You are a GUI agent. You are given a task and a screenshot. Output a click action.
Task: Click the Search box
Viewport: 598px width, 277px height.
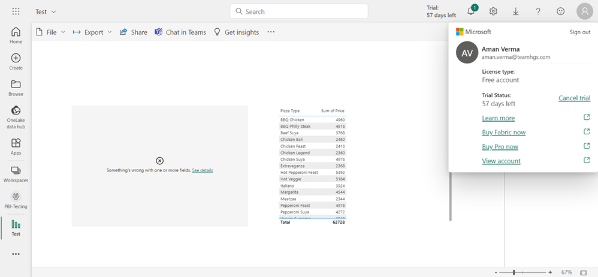coord(298,11)
